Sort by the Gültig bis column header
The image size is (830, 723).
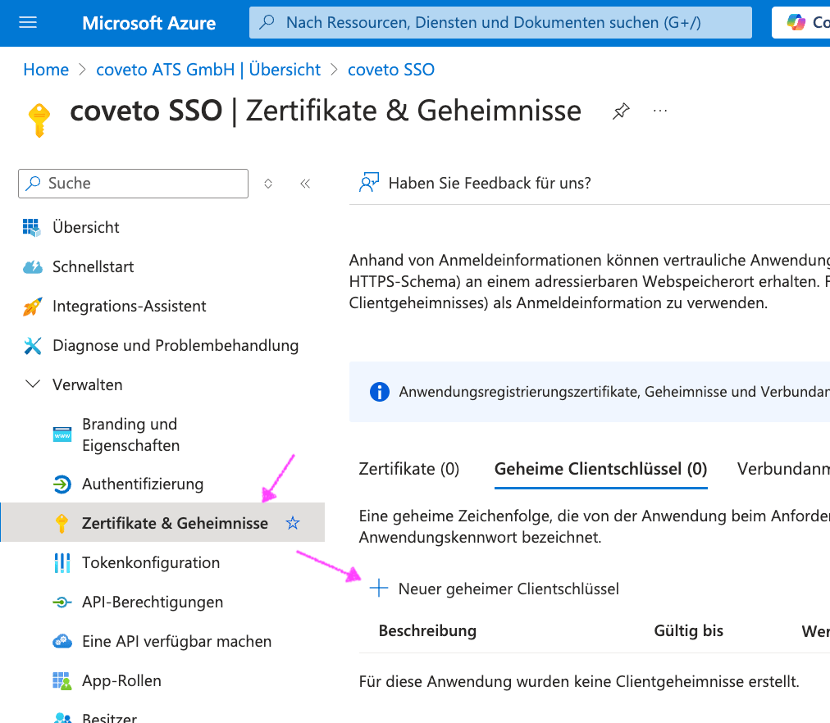(689, 630)
